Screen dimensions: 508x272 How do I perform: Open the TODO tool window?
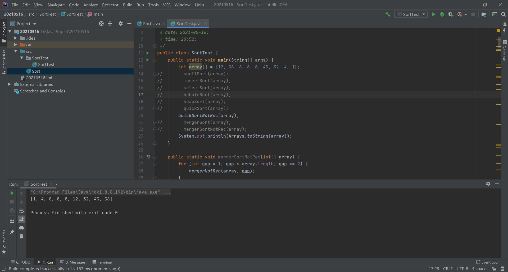coord(21,262)
